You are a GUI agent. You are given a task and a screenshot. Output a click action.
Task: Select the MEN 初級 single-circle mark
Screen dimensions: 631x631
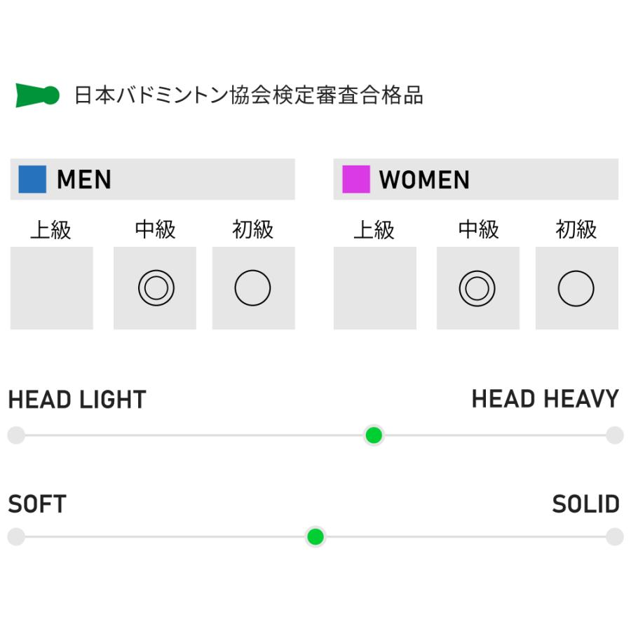pos(252,288)
